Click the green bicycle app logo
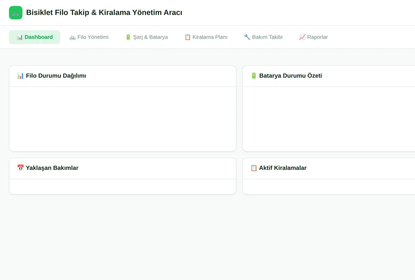The width and height of the screenshot is (415, 280). point(16,13)
